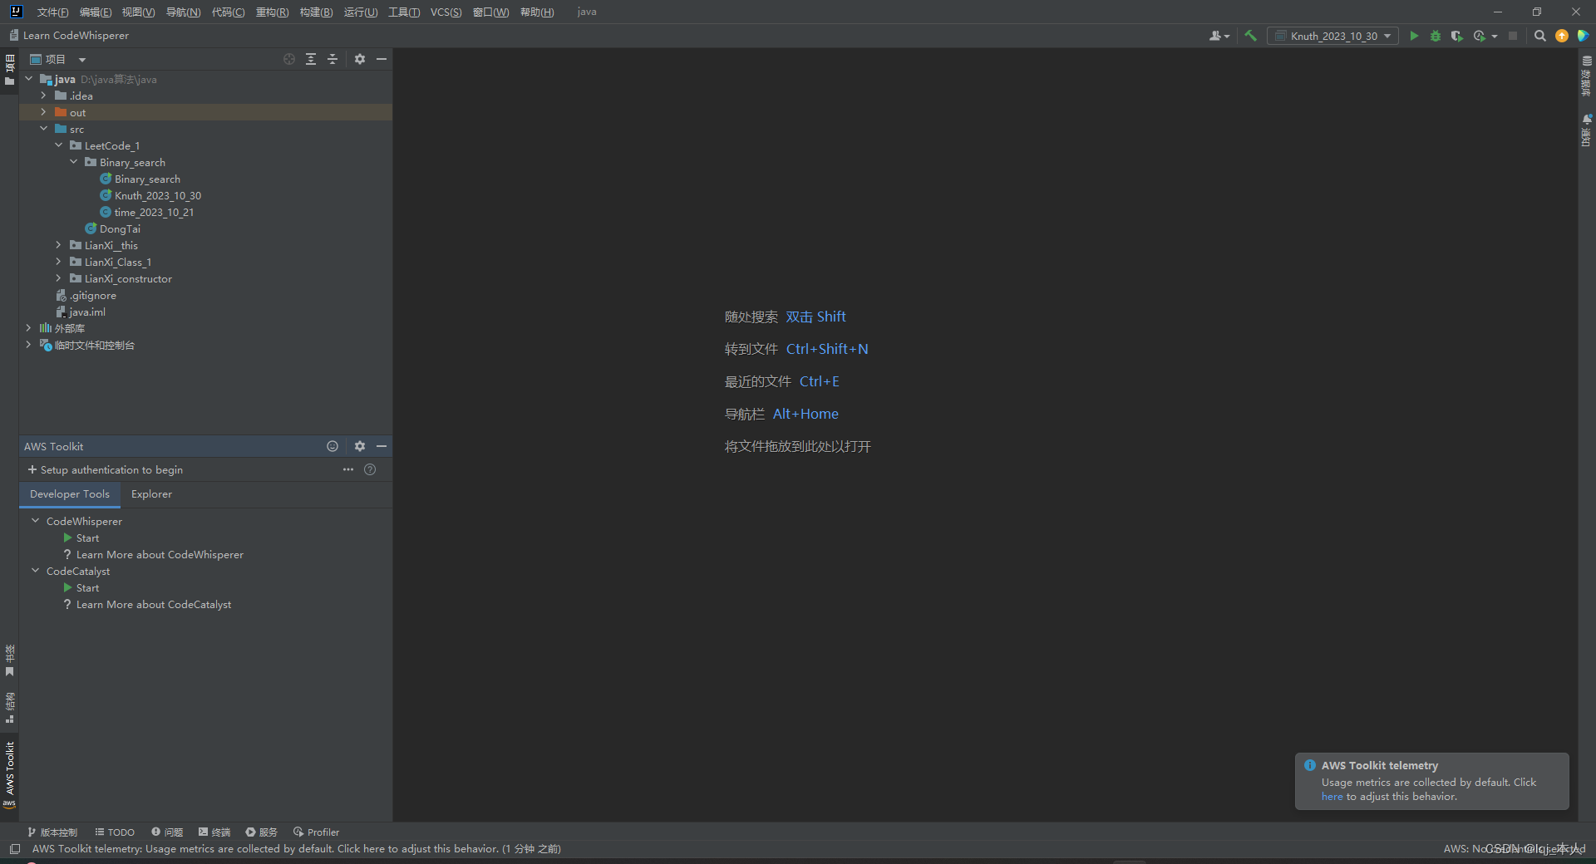
Task: Open the Knuth_2023_10_30 run configuration dropdown
Action: (x=1332, y=36)
